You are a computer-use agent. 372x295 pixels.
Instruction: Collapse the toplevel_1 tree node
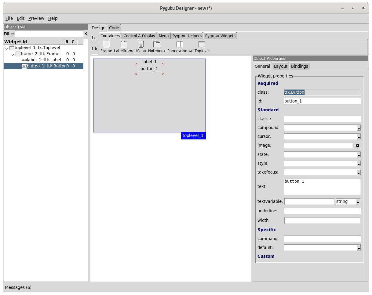click(x=6, y=48)
